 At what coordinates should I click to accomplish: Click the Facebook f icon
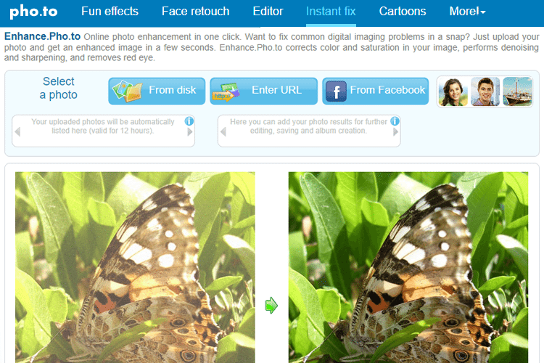(336, 91)
